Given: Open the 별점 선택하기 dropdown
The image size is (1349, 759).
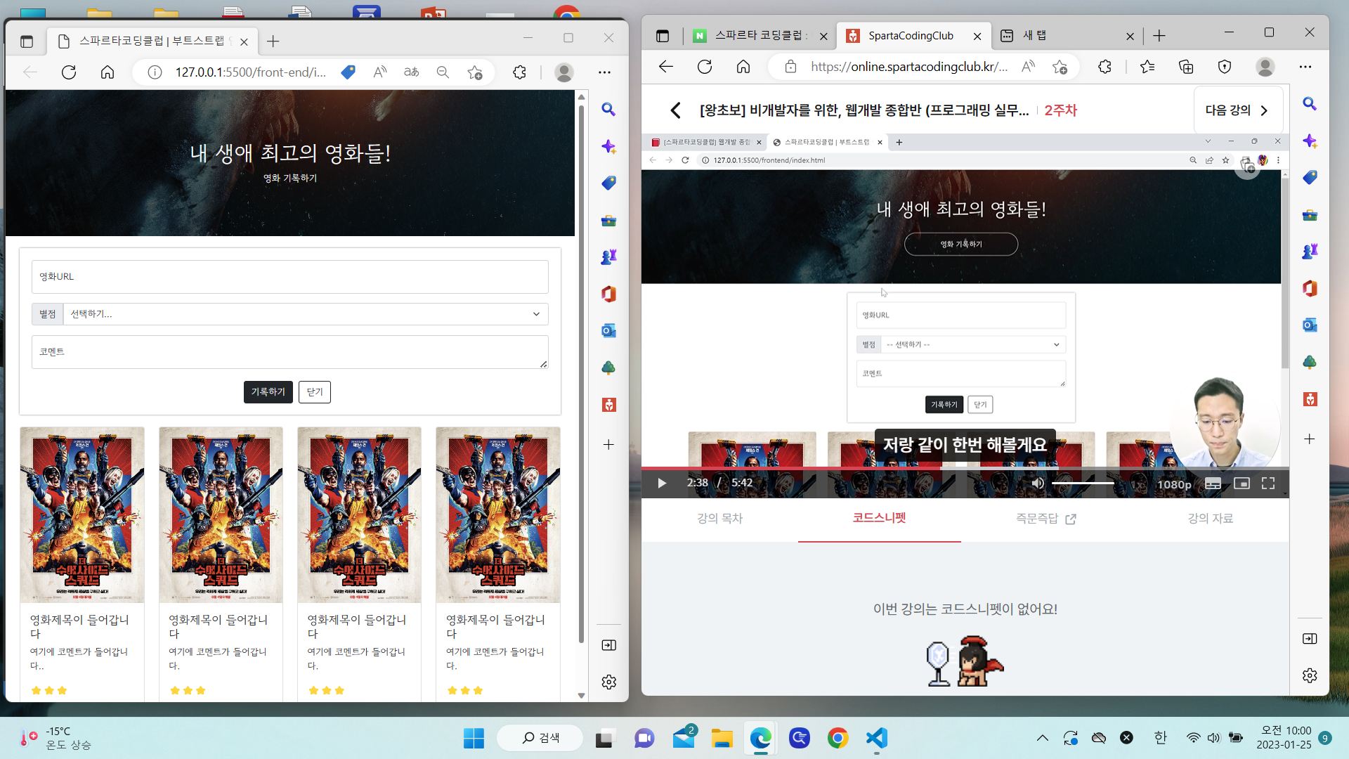Looking at the screenshot, I should pos(306,314).
